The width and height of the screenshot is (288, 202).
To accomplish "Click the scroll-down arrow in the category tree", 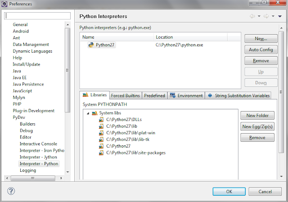I will click(x=68, y=172).
